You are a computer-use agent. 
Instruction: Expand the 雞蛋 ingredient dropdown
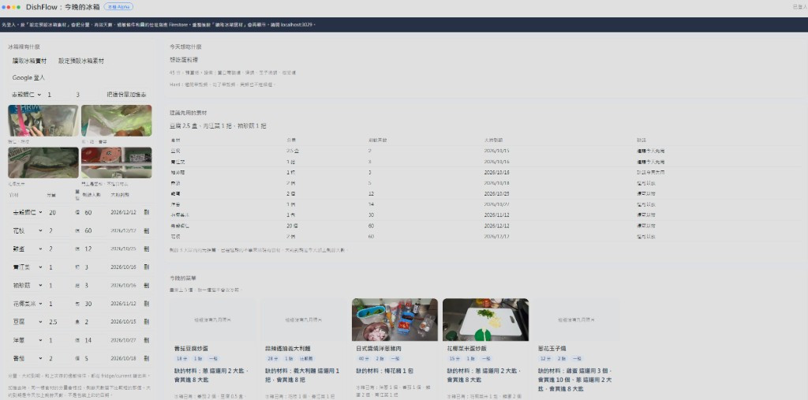pos(26,249)
